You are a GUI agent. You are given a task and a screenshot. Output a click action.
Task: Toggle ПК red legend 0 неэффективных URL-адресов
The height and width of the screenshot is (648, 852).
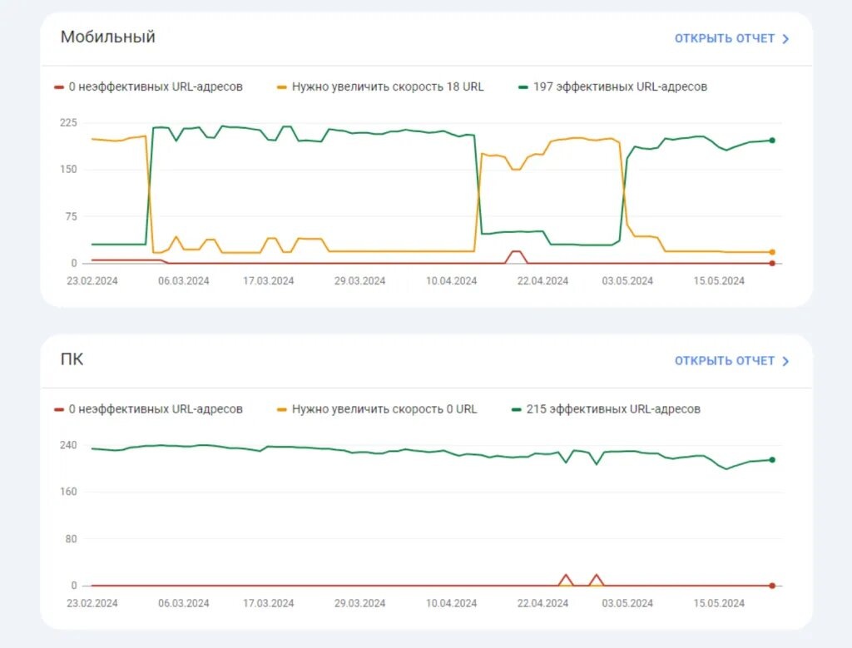148,409
